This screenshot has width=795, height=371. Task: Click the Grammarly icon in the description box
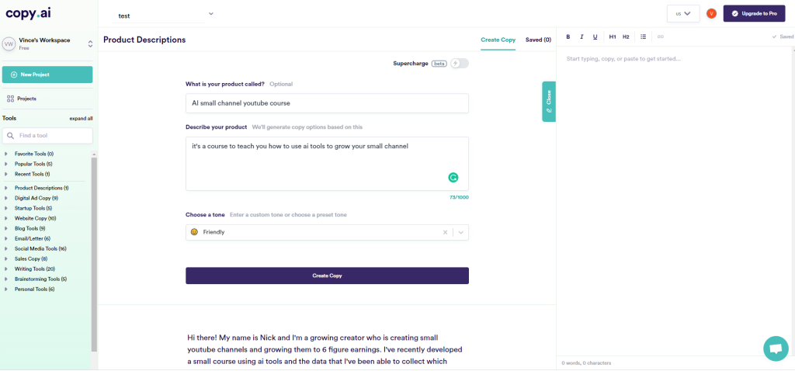pos(453,178)
